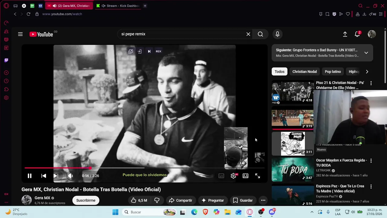Open sidebar settings gear icon
Viewport: 387px width, 218px height.
tap(6, 98)
